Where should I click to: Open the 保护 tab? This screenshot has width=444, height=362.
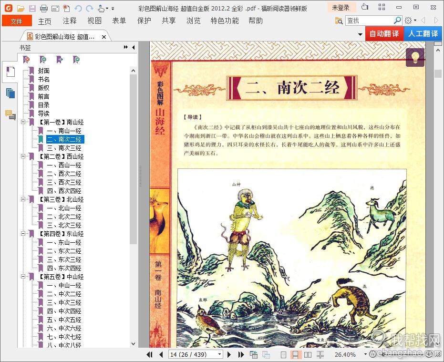(144, 21)
